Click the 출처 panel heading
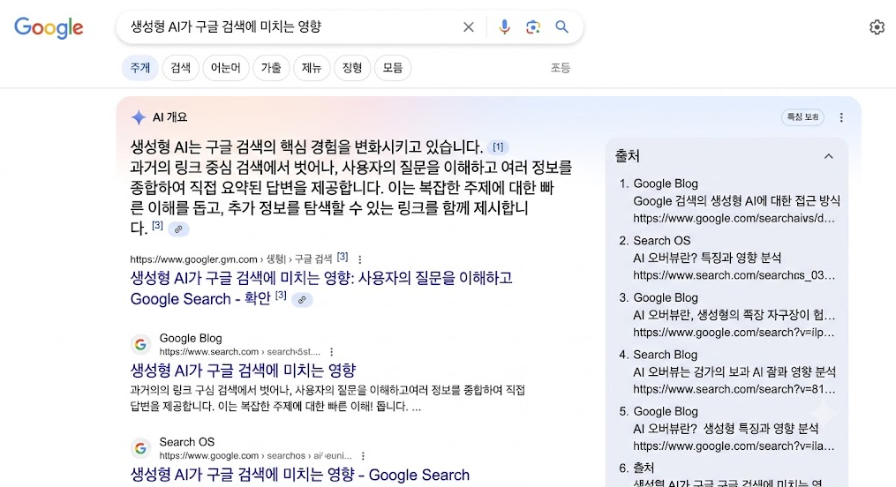Screen dimensions: 896x487 (x=628, y=156)
